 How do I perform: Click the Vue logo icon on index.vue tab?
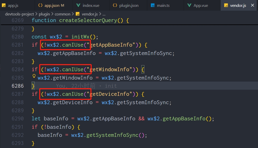[x=78, y=5]
